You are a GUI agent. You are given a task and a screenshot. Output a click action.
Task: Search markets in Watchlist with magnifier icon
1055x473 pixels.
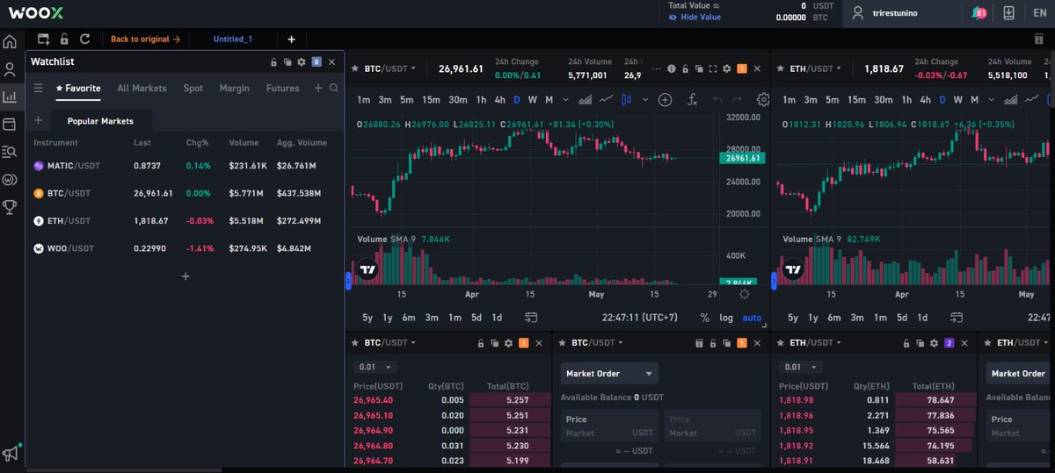pos(334,88)
